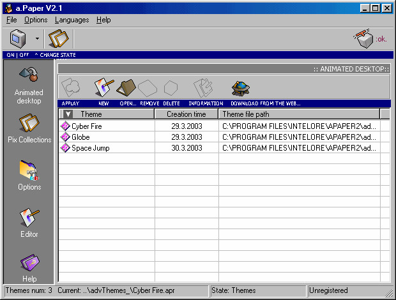Click Current: ..\advThemes_\Cyber Fire.apr status
The image size is (396, 300).
coord(116,290)
